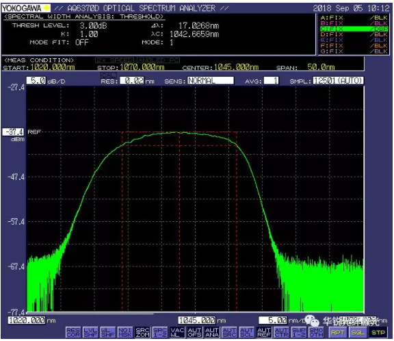Toggle the SRC ZOM indicator
Image resolution: width=394 pixels, height=341 pixels.
coord(142,332)
